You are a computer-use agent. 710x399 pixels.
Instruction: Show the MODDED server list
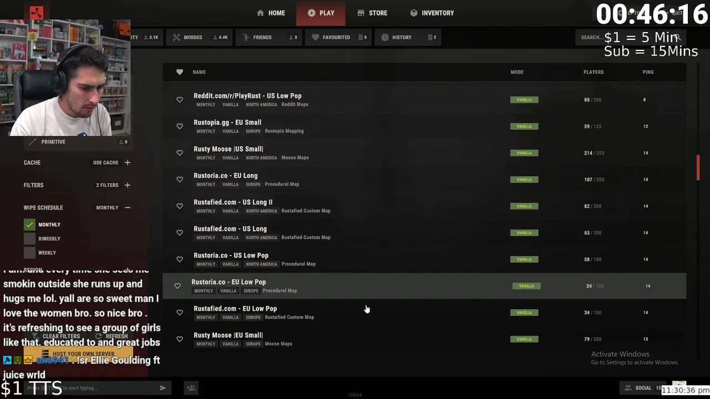tap(200, 37)
